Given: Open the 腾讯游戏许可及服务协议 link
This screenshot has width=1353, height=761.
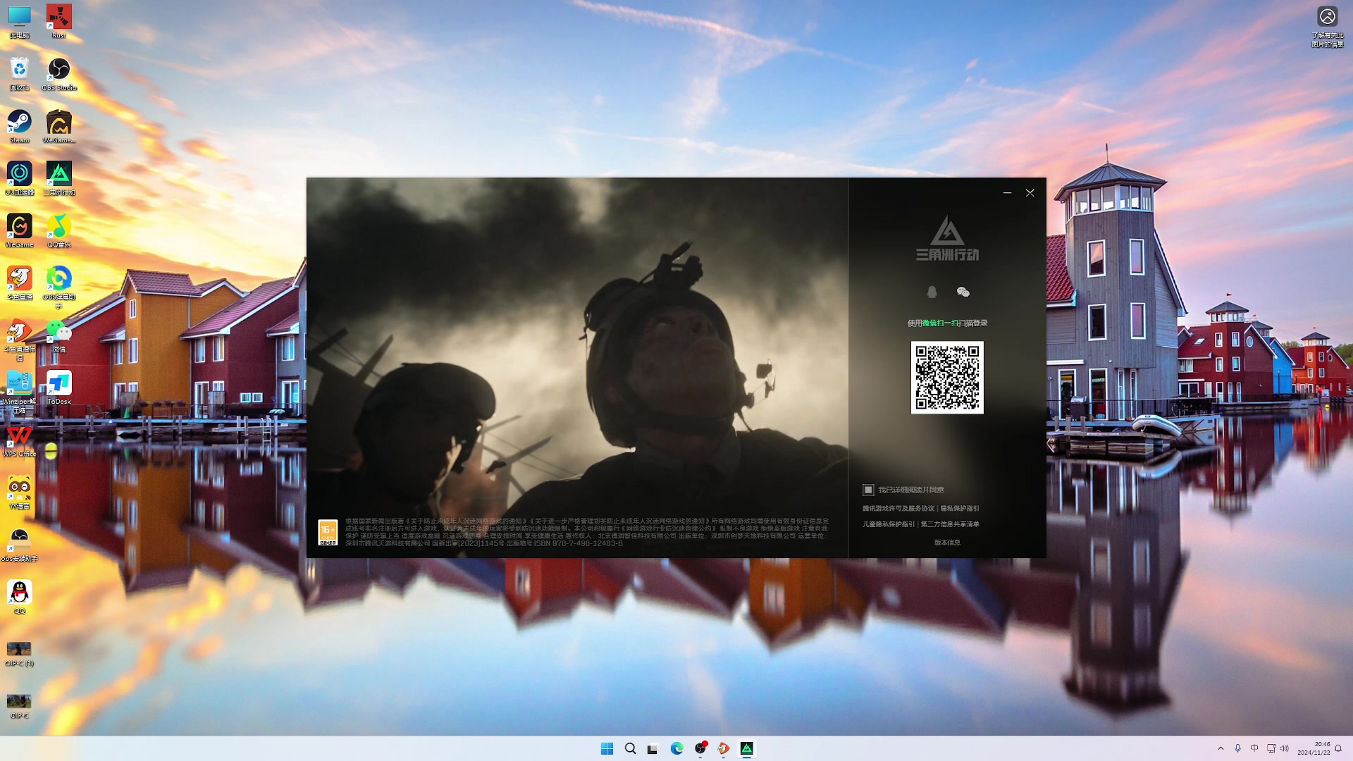Looking at the screenshot, I should [x=898, y=508].
